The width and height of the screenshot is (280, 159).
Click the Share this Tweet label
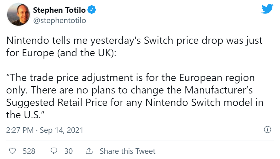coord(127,151)
